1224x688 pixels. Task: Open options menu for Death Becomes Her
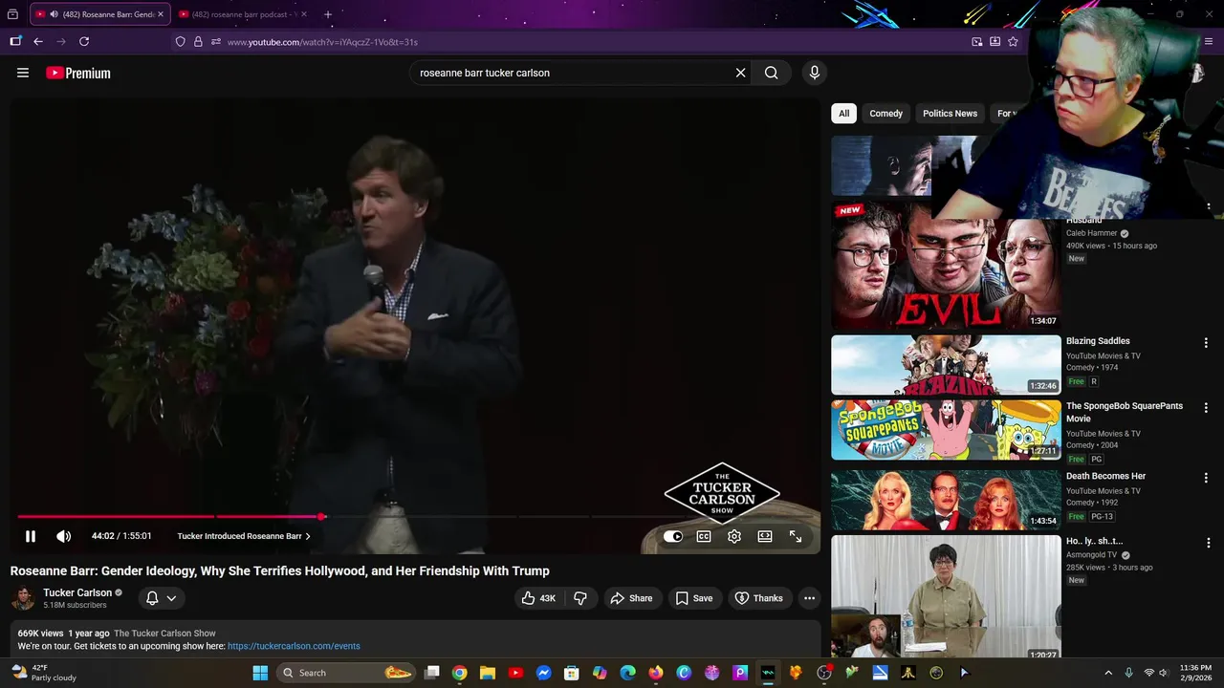(x=1205, y=478)
